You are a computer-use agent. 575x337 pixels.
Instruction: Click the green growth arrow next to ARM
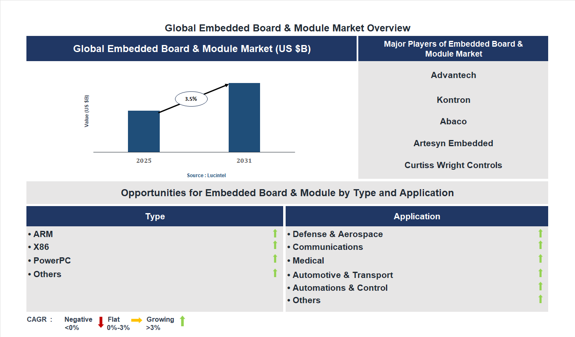(275, 233)
